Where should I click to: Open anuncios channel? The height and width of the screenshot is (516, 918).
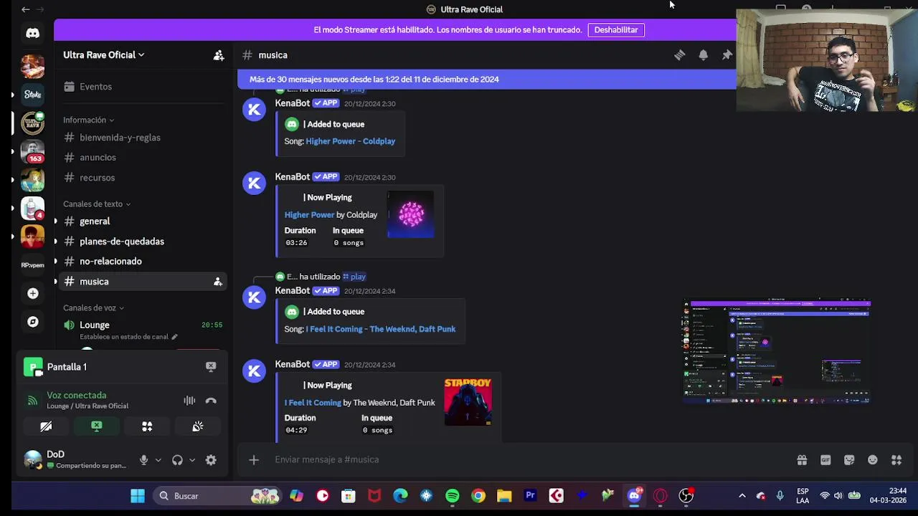(142, 158)
